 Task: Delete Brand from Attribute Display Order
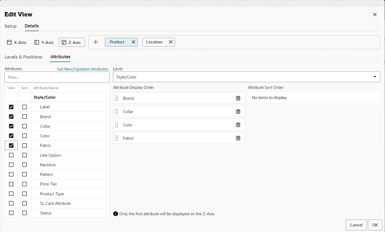pyautogui.click(x=238, y=98)
